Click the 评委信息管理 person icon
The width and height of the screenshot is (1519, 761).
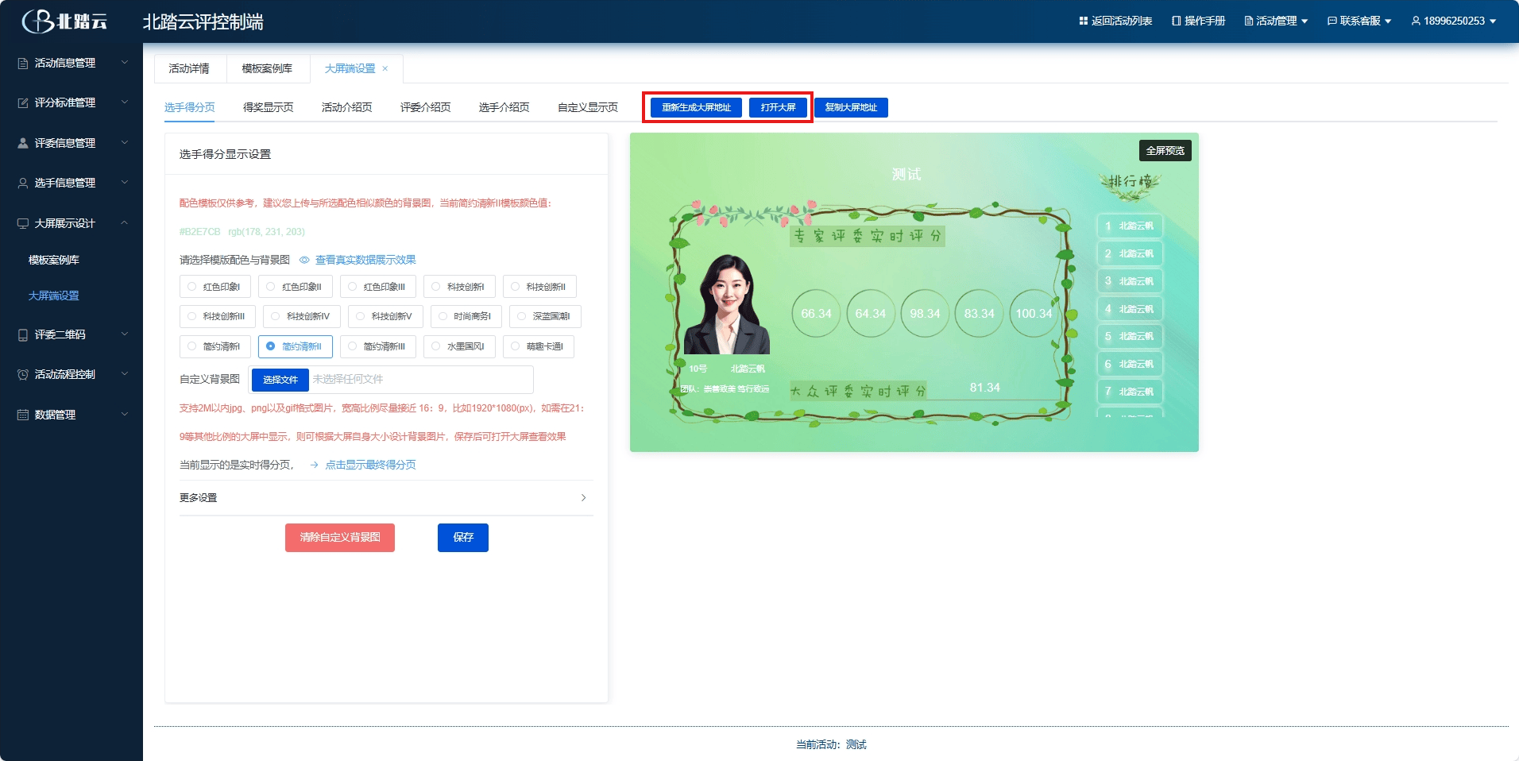pos(23,143)
